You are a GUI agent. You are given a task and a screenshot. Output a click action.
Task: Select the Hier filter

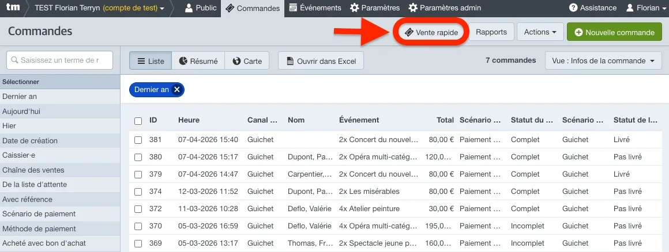point(60,126)
